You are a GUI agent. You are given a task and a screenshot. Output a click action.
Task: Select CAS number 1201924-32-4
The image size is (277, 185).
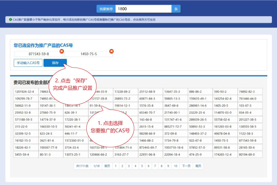click(26, 92)
